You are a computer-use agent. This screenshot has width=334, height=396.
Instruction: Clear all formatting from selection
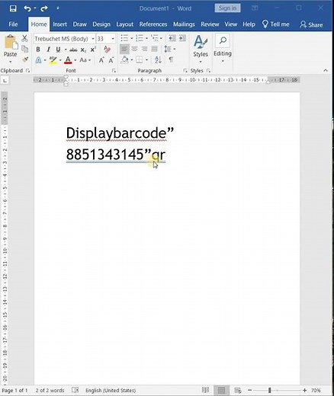click(x=107, y=49)
